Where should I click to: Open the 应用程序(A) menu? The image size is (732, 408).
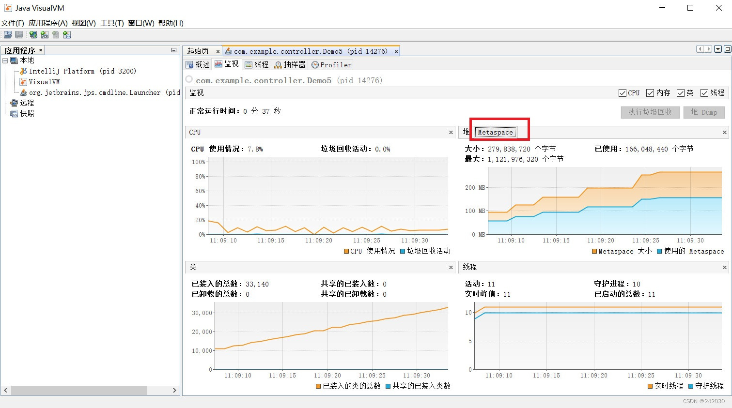(x=48, y=23)
